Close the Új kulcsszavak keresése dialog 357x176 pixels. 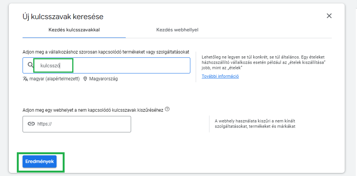329,16
